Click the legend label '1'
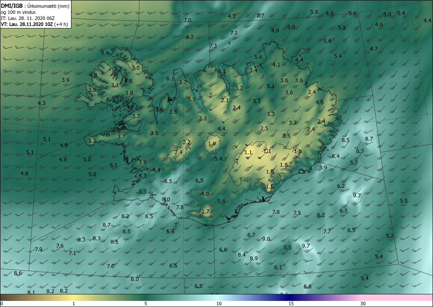The image size is (433, 307). coord(74,304)
